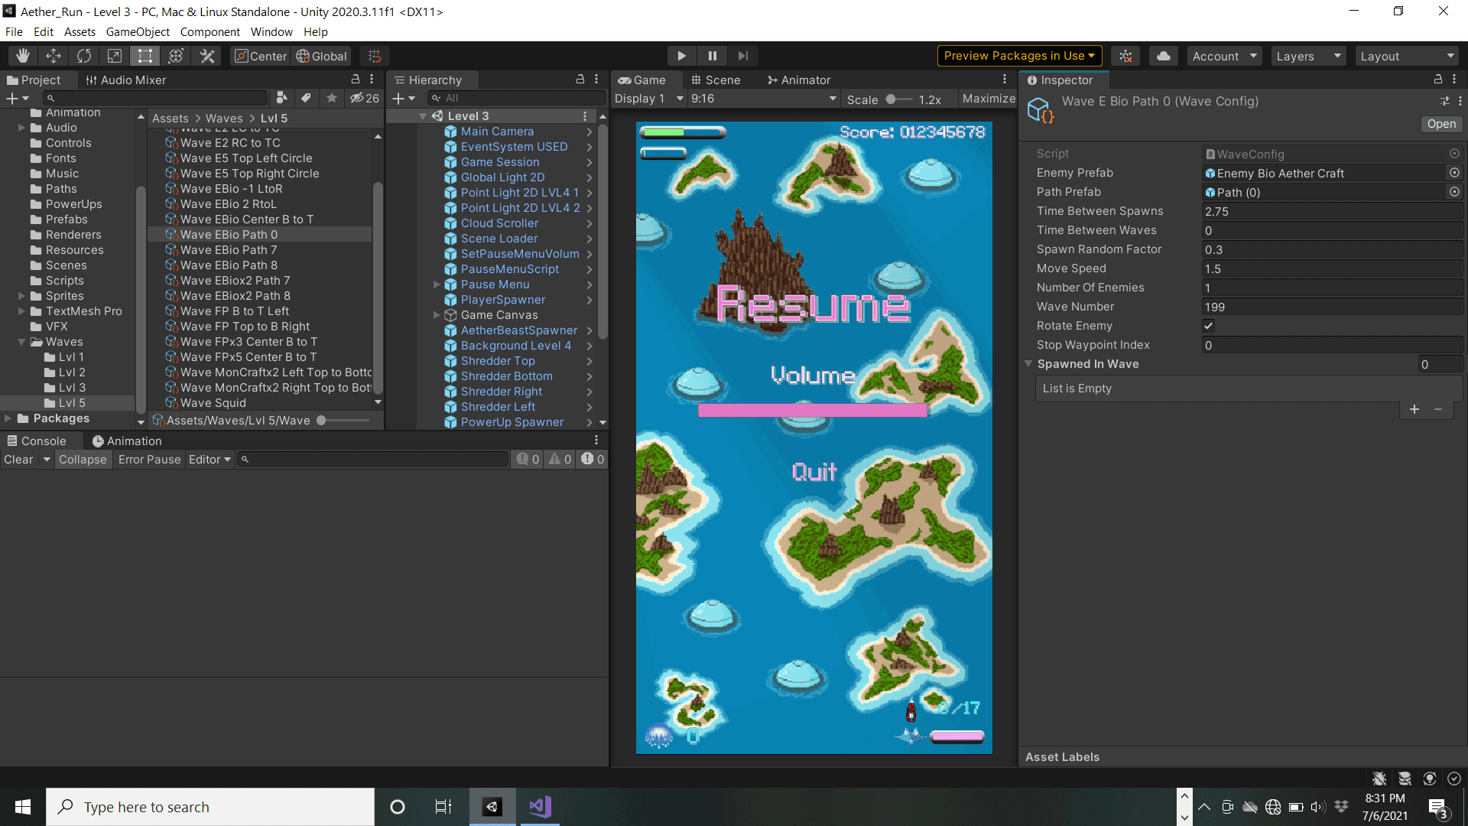Viewport: 1468px width, 826px height.
Task: Select the Move tool
Action: (x=54, y=56)
